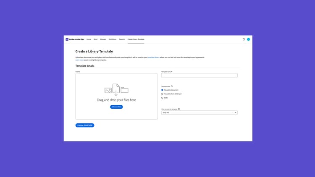The width and height of the screenshot is (315, 177).
Task: Select the Reusable form field layer option
Action: [x=162, y=94]
